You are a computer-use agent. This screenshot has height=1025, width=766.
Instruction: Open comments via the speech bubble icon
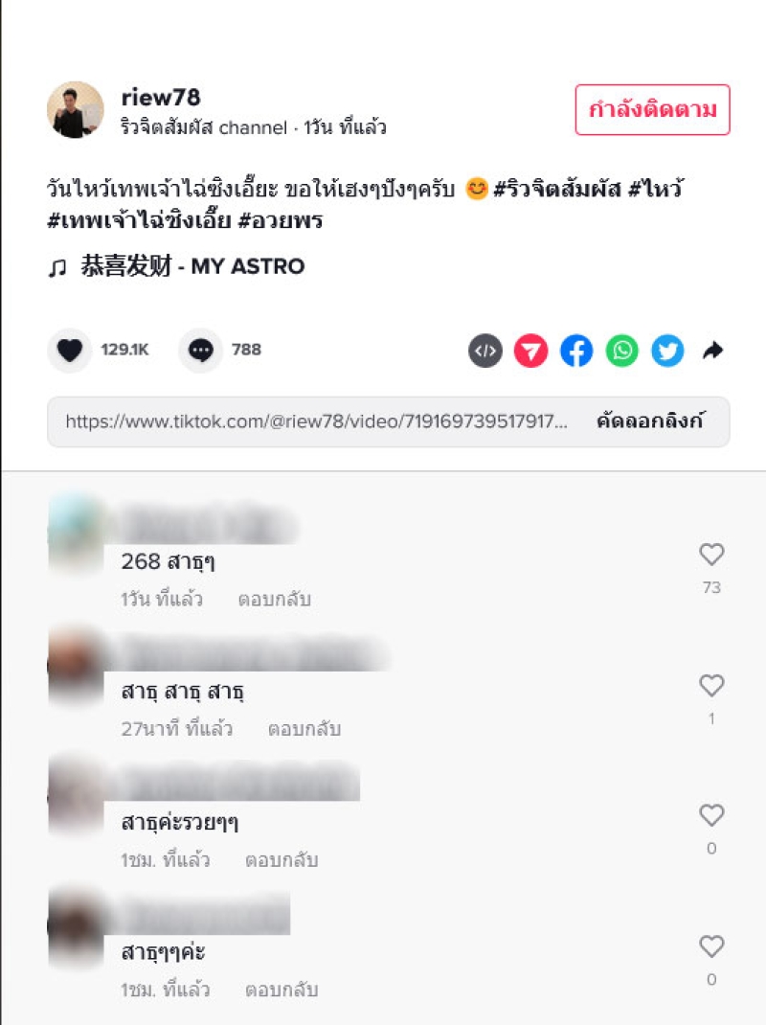201,351
